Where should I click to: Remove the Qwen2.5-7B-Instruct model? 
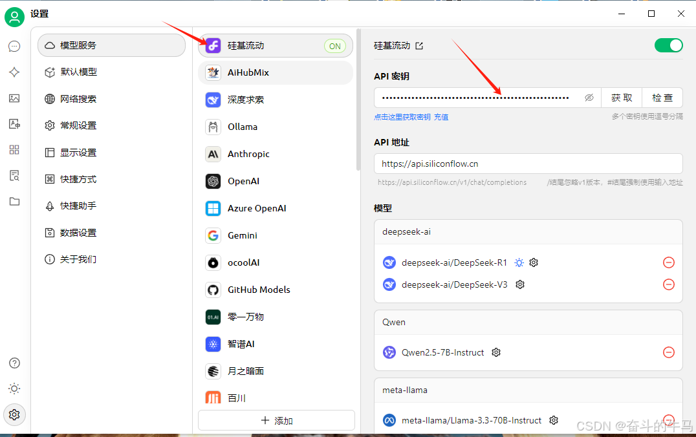click(x=668, y=352)
